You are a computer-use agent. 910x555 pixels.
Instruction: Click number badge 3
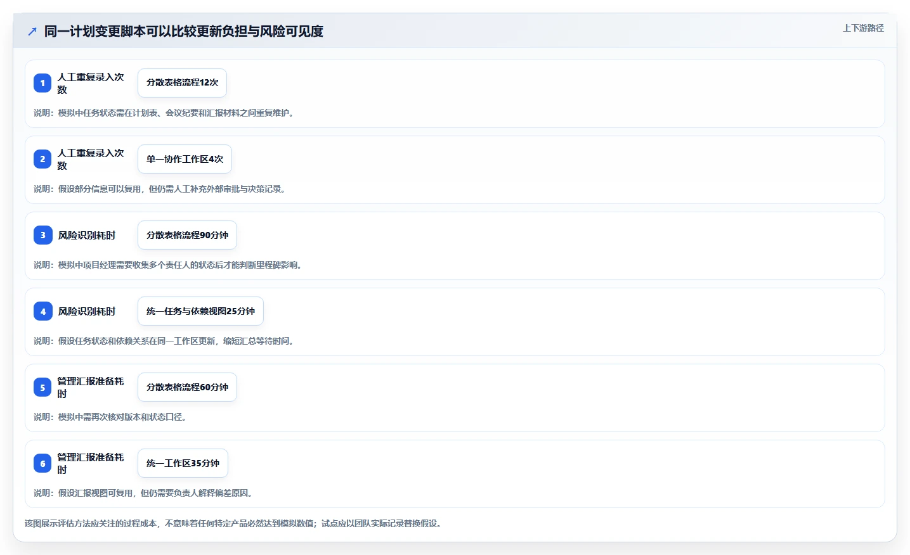click(42, 235)
